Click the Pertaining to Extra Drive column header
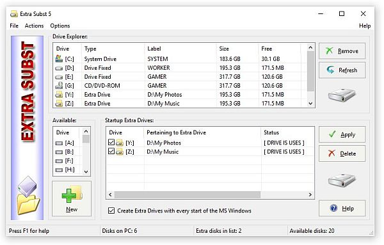Image resolution: width=384 pixels, height=245 pixels. pos(202,132)
